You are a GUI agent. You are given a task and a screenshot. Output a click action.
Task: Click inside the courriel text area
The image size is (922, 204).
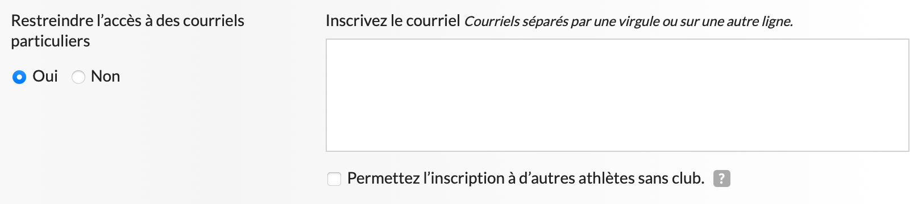(x=617, y=95)
